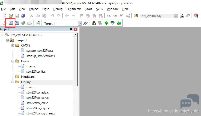
Task: Go to previous bookmark icon
Action: pos(88,16)
